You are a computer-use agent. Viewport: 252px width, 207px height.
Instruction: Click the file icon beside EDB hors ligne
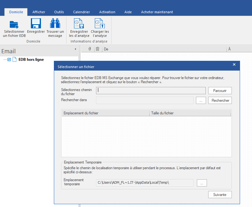14,60
